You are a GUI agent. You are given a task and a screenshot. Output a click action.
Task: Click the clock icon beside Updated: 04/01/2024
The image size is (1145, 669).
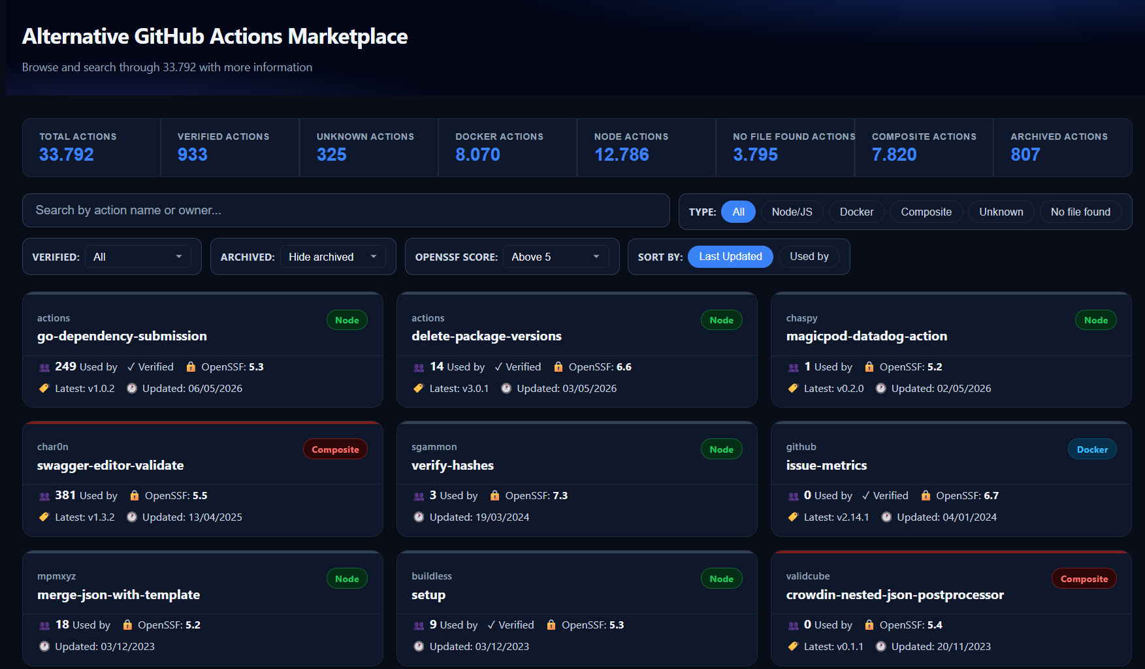886,517
